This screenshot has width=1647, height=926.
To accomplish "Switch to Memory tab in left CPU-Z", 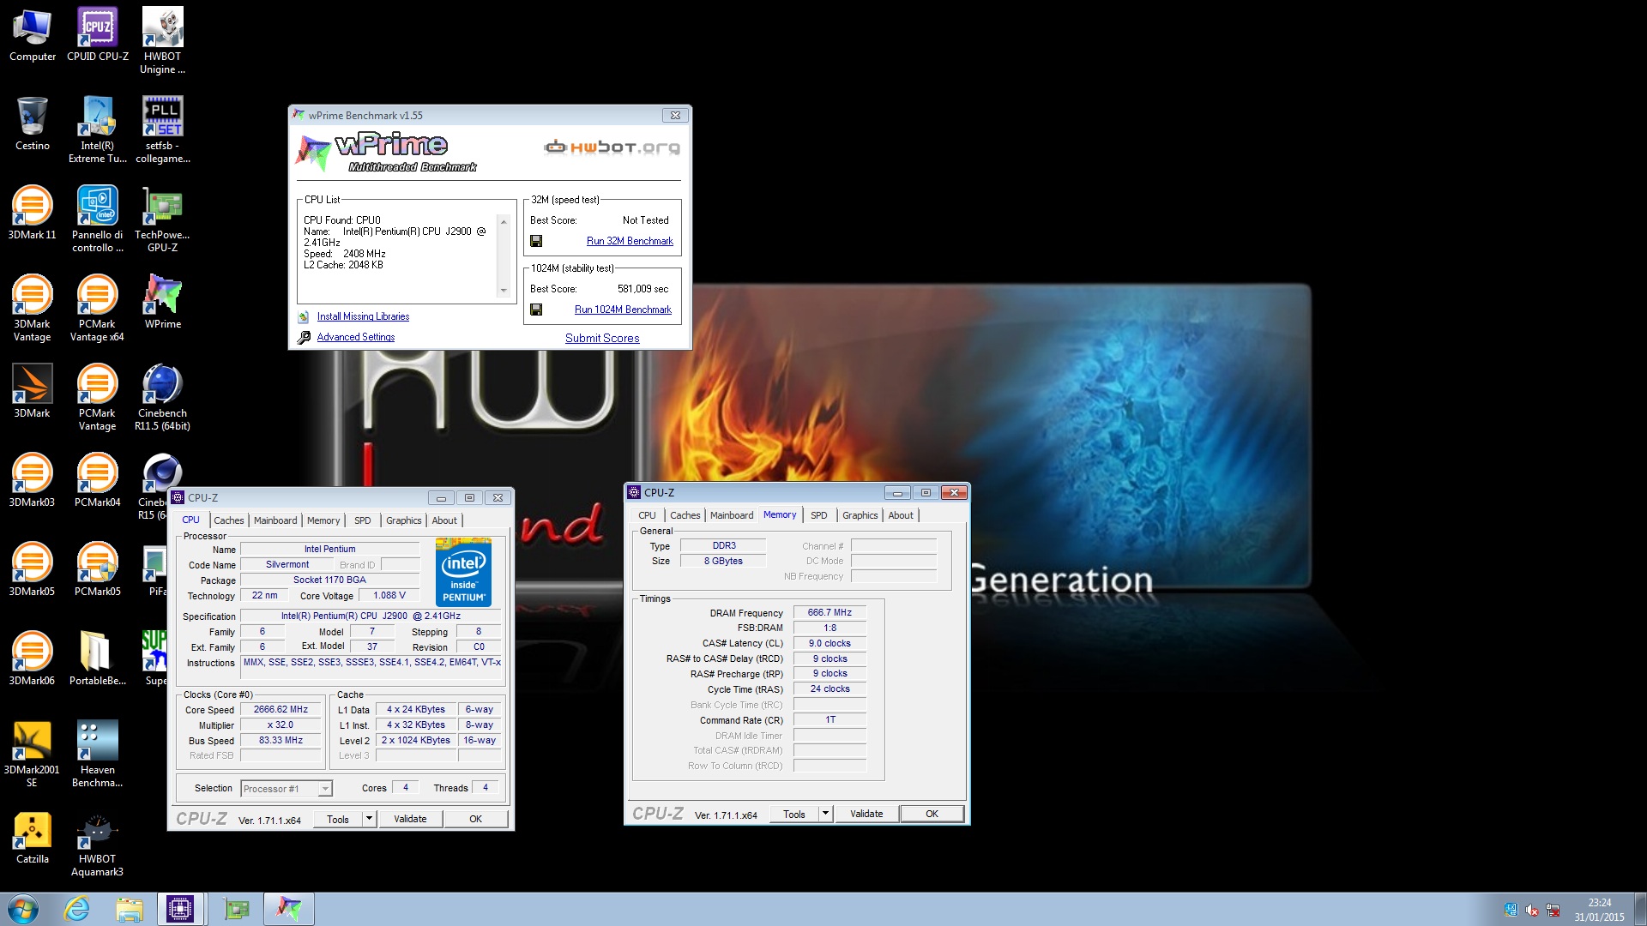I will [323, 520].
